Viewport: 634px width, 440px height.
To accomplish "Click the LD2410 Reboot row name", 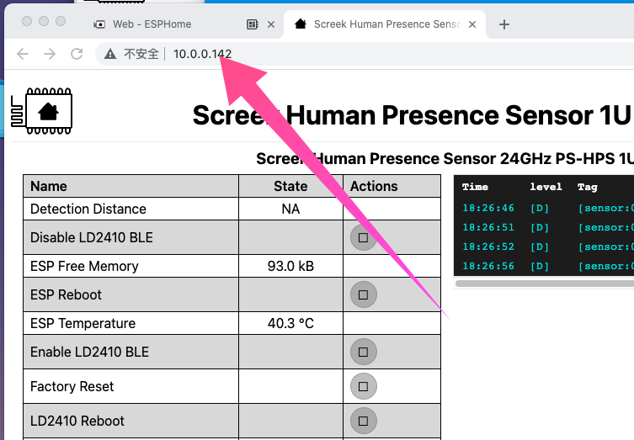I will click(x=77, y=421).
